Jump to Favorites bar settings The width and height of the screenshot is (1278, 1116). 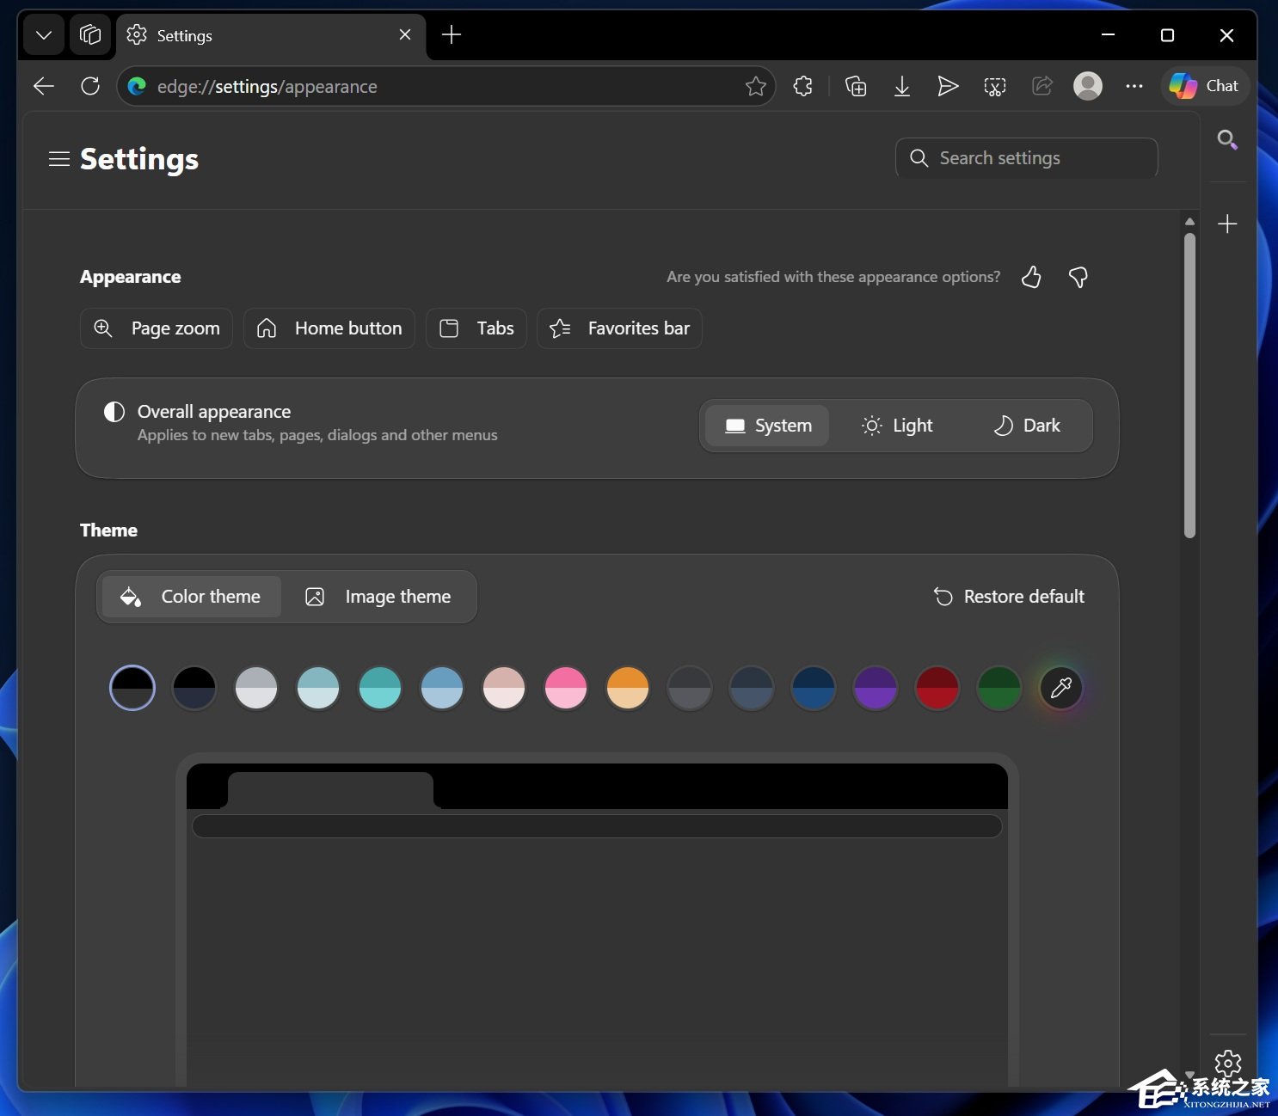pos(619,328)
